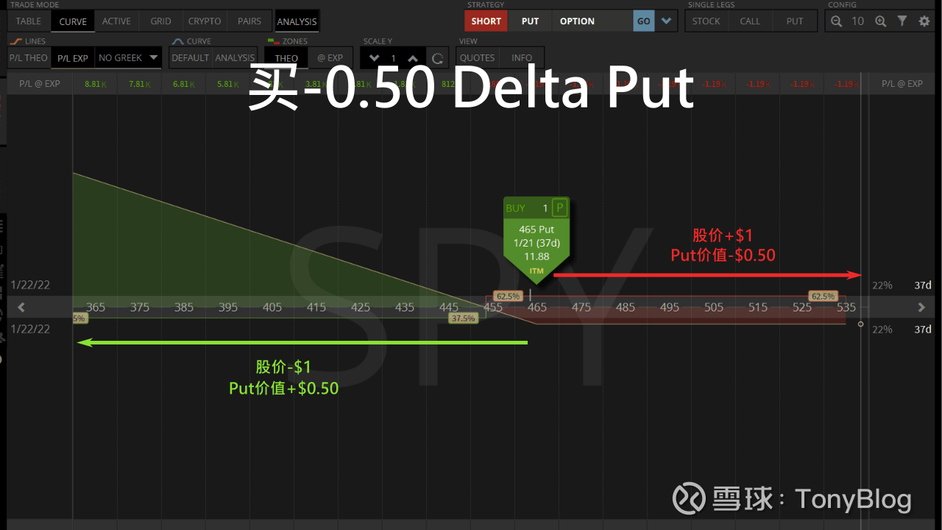The height and width of the screenshot is (530, 942).
Task: Click the Scale Y value 1
Action: click(x=394, y=58)
